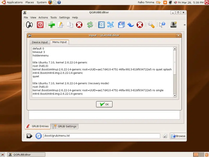Click the 'hiddenmenu' line
The height and width of the screenshot is (157, 209).
click(x=40, y=55)
